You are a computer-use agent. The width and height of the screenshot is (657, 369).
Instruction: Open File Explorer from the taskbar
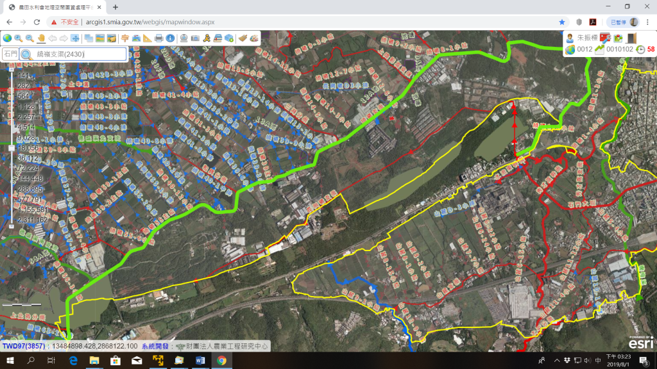(94, 360)
